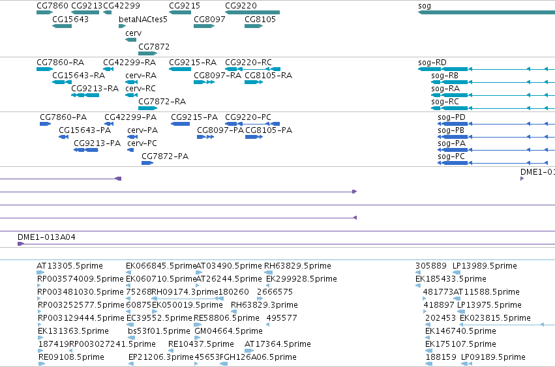Viewport: 555px width, 367px height.
Task: Select protein CG42299-PA
Action: click(130, 117)
